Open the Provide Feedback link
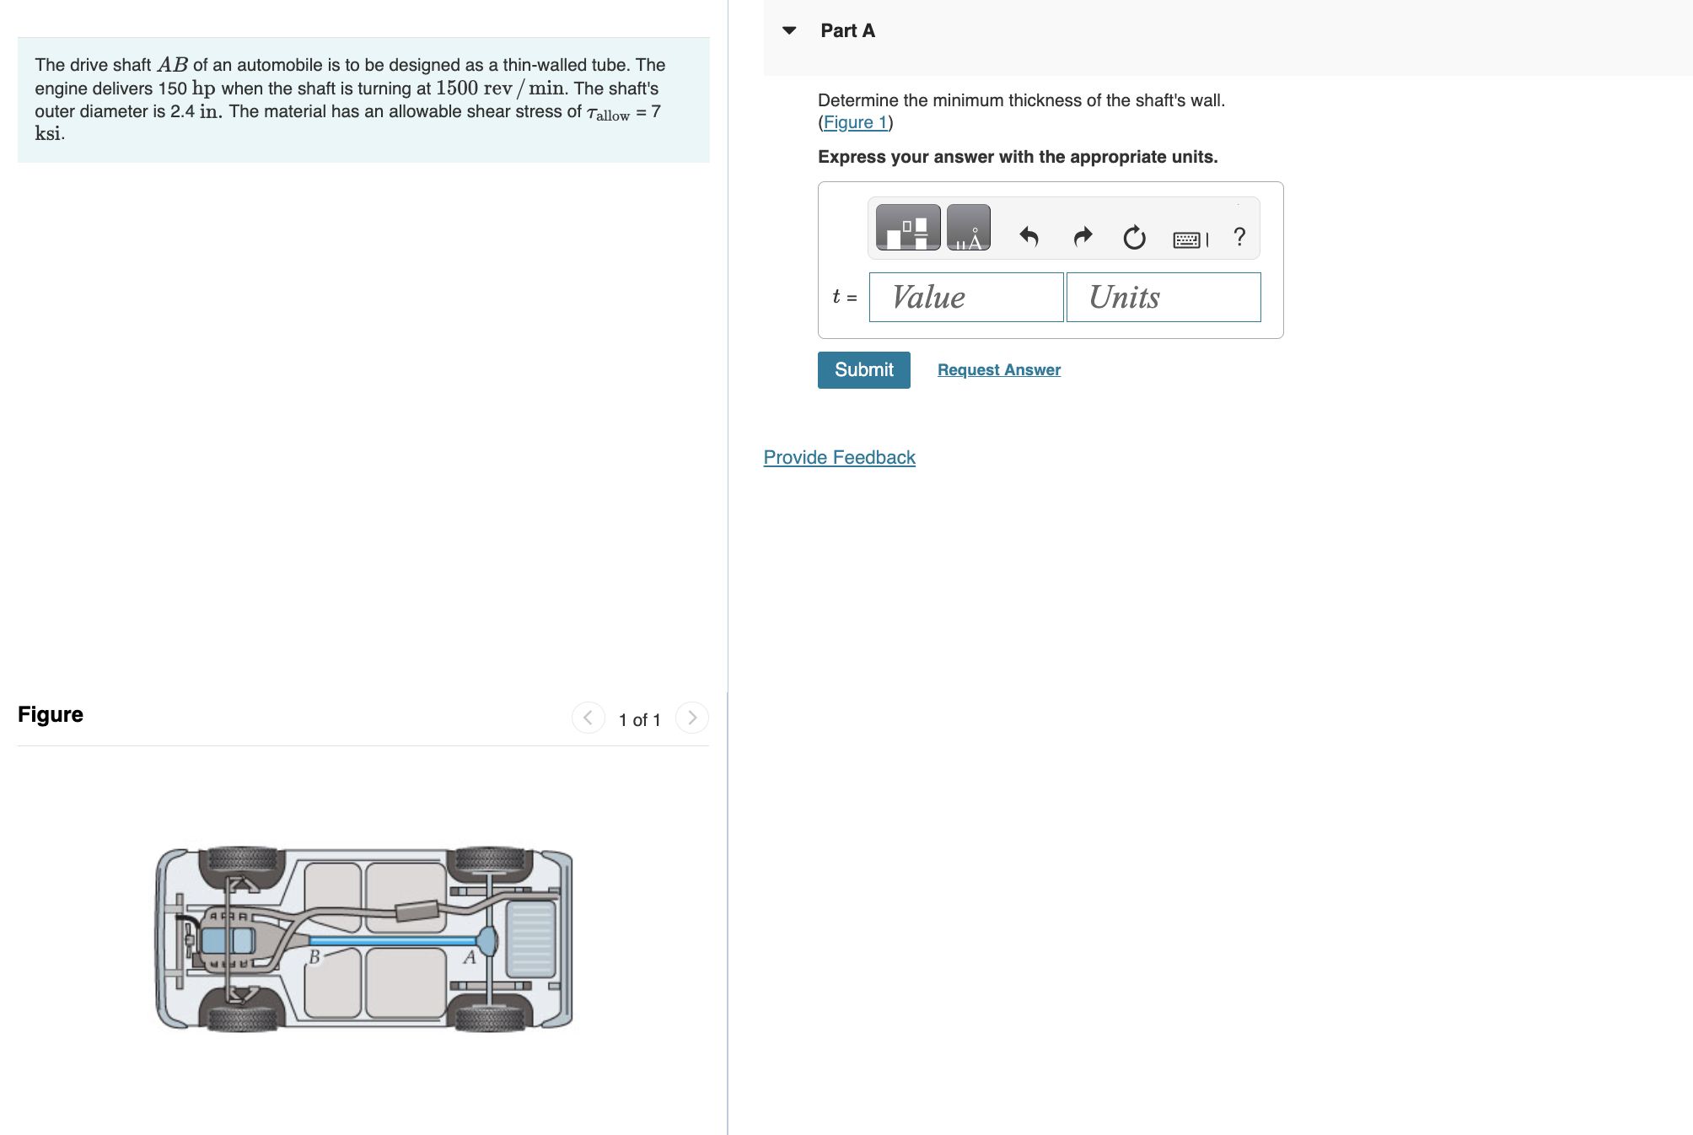This screenshot has height=1135, width=1693. 839,458
